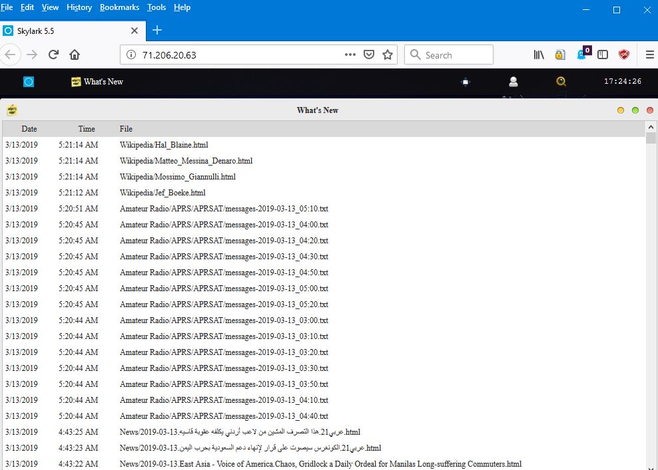
Task: Open page actions three-dot menu
Action: pyautogui.click(x=350, y=55)
